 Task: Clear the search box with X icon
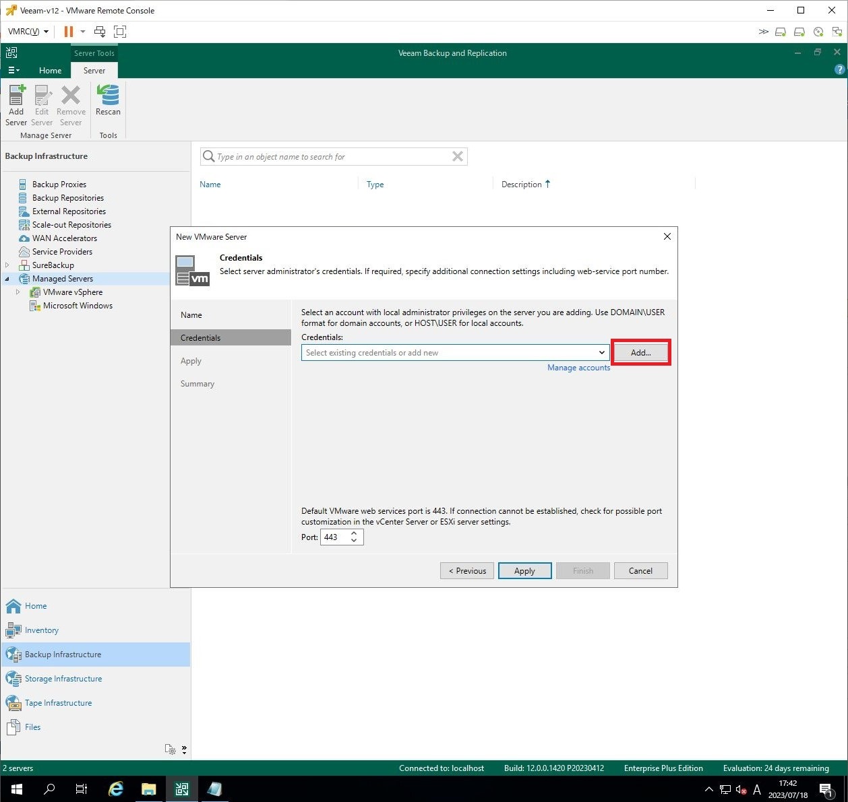pyautogui.click(x=458, y=156)
